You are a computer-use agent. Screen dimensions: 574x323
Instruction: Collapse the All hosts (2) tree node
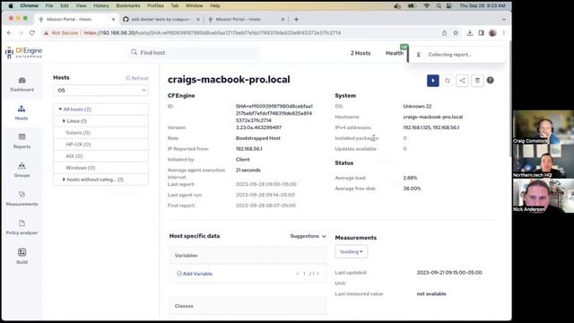click(60, 109)
